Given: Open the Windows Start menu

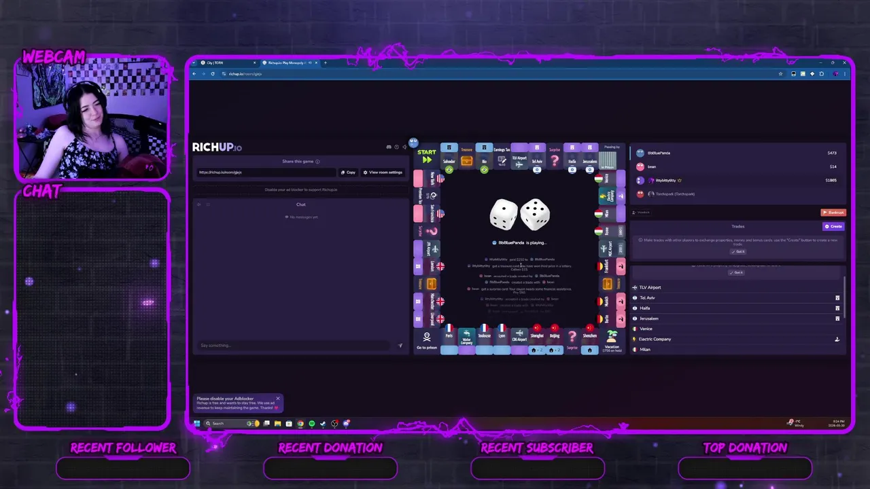Looking at the screenshot, I should point(197,423).
